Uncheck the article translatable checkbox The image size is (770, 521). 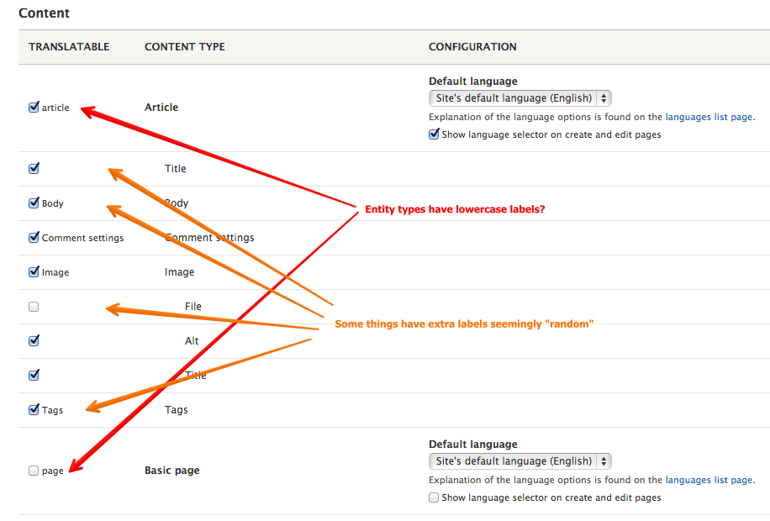(34, 107)
